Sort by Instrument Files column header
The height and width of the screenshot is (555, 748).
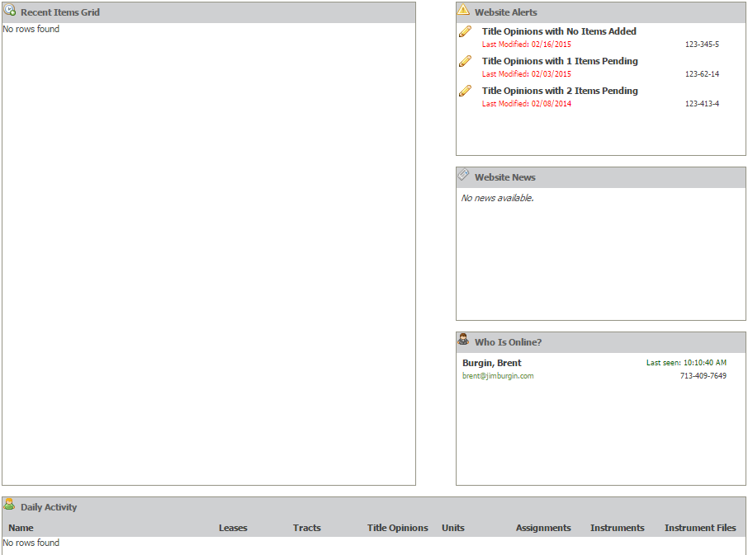pyautogui.click(x=700, y=528)
